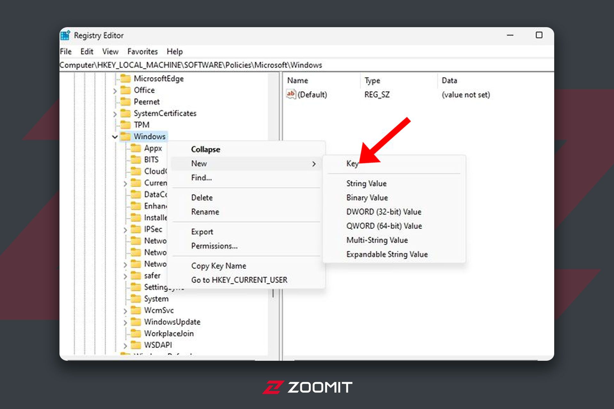Click the Name column header

point(322,81)
